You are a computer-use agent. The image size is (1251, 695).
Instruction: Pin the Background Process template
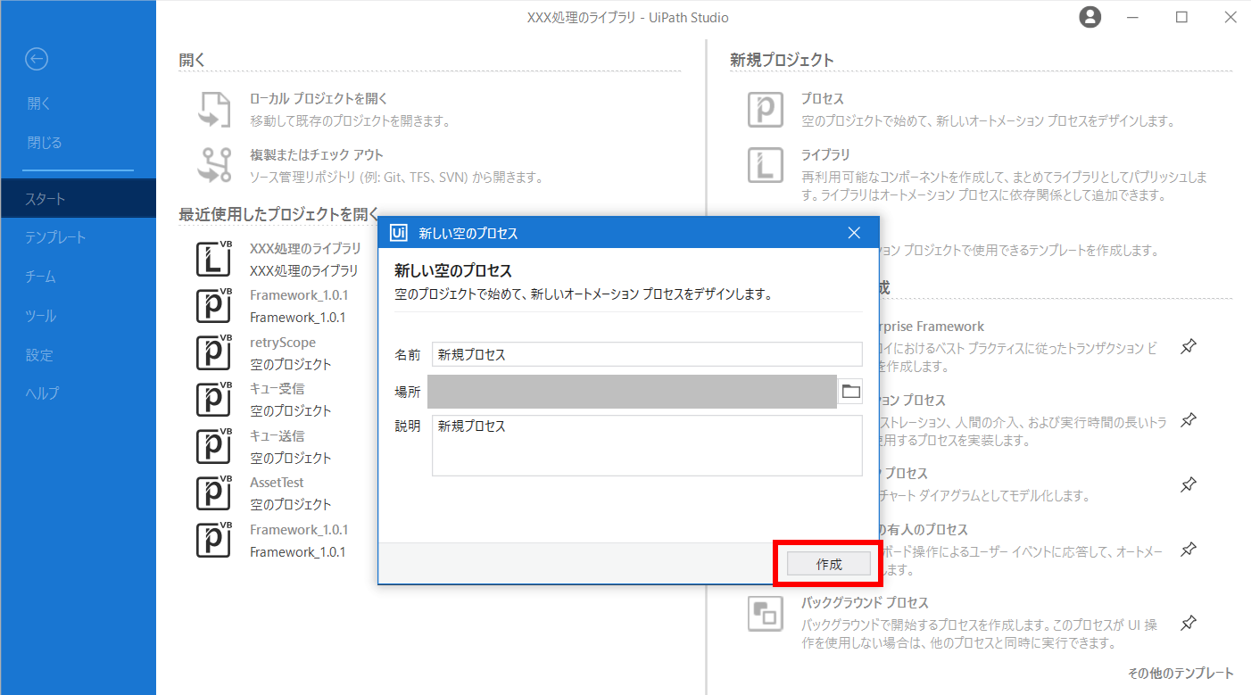pyautogui.click(x=1189, y=622)
